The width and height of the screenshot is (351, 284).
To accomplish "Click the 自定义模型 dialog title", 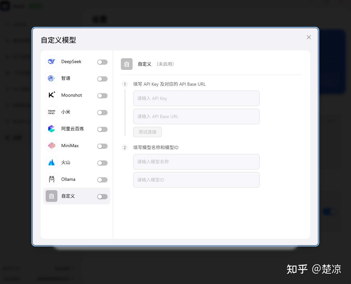I will point(58,40).
